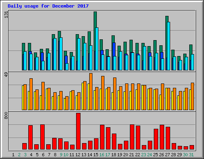Click day label 3 on the x-axis
The width and height of the screenshot is (204, 159).
pyautogui.click(x=25, y=155)
